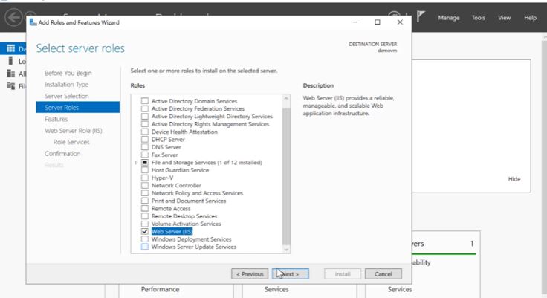Select the Hyper-V role label
Screen dimensions: 547x298
162,178
